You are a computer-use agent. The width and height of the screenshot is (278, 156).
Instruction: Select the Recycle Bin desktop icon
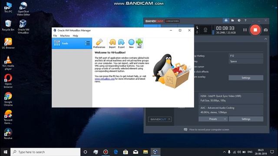8,25
